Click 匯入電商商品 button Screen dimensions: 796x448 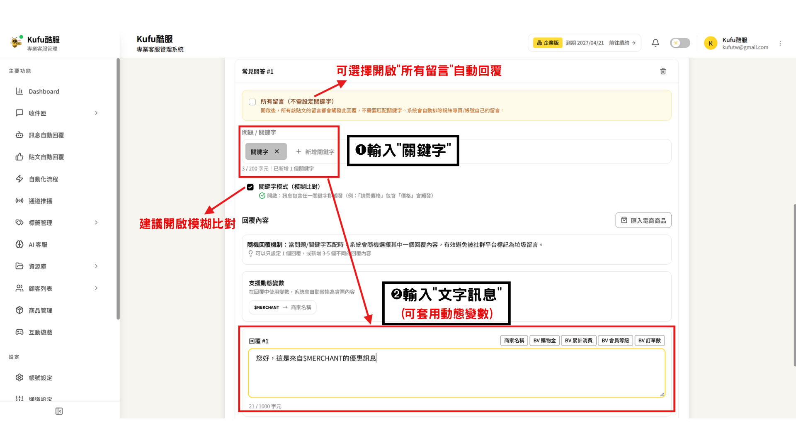643,220
